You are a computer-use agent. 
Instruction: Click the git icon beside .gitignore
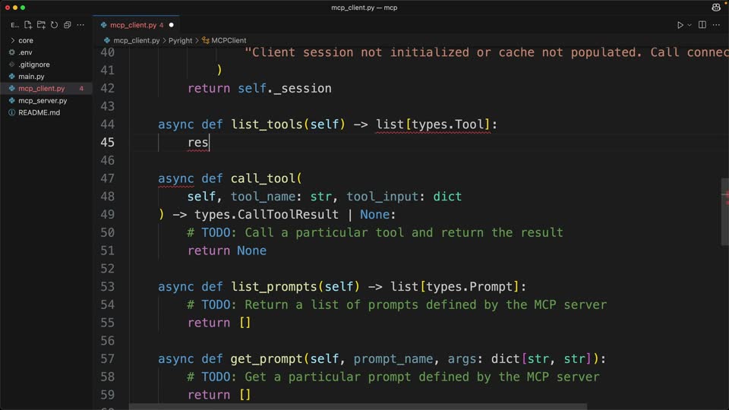(x=12, y=65)
